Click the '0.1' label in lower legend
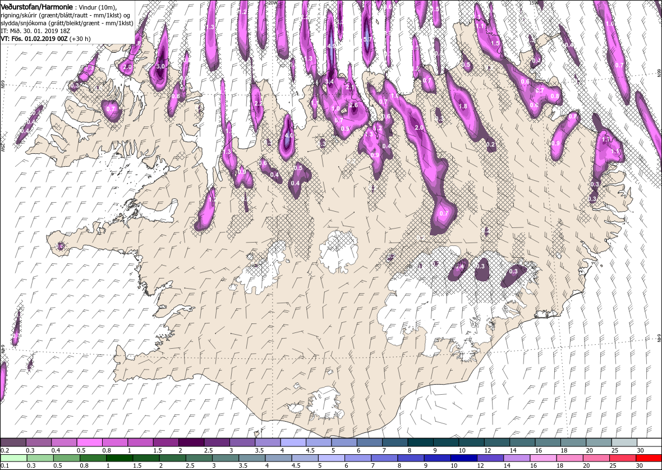Screen dimensions: 662x470 [x=4, y=466]
